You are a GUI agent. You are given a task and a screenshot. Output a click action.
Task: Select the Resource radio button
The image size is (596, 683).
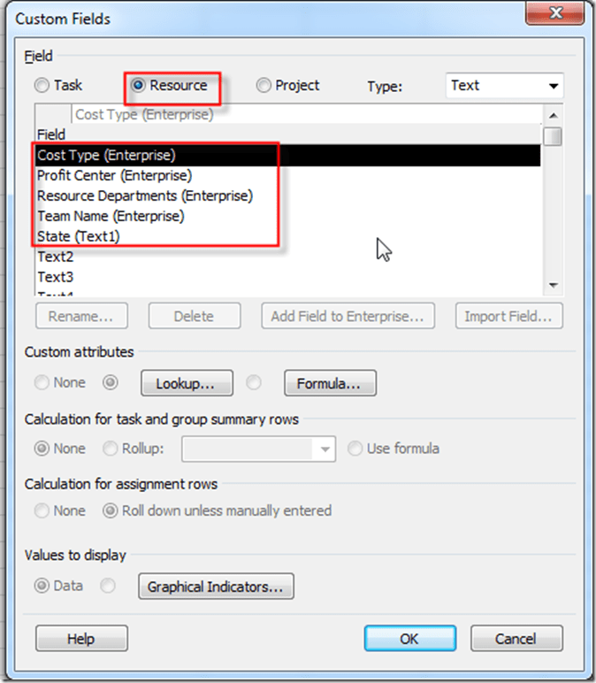138,86
